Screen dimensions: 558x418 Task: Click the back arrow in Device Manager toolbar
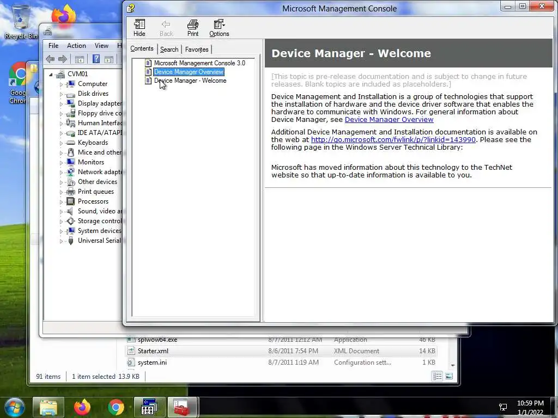(50, 59)
